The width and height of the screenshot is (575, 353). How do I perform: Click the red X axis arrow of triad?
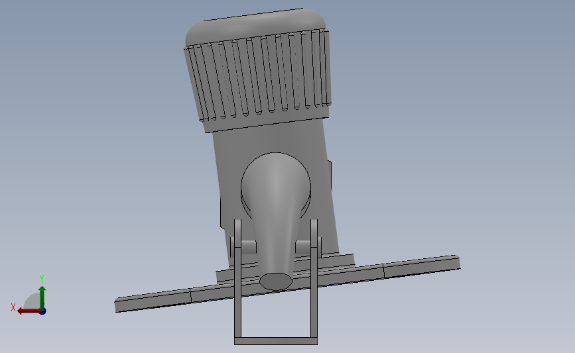pyautogui.click(x=29, y=311)
